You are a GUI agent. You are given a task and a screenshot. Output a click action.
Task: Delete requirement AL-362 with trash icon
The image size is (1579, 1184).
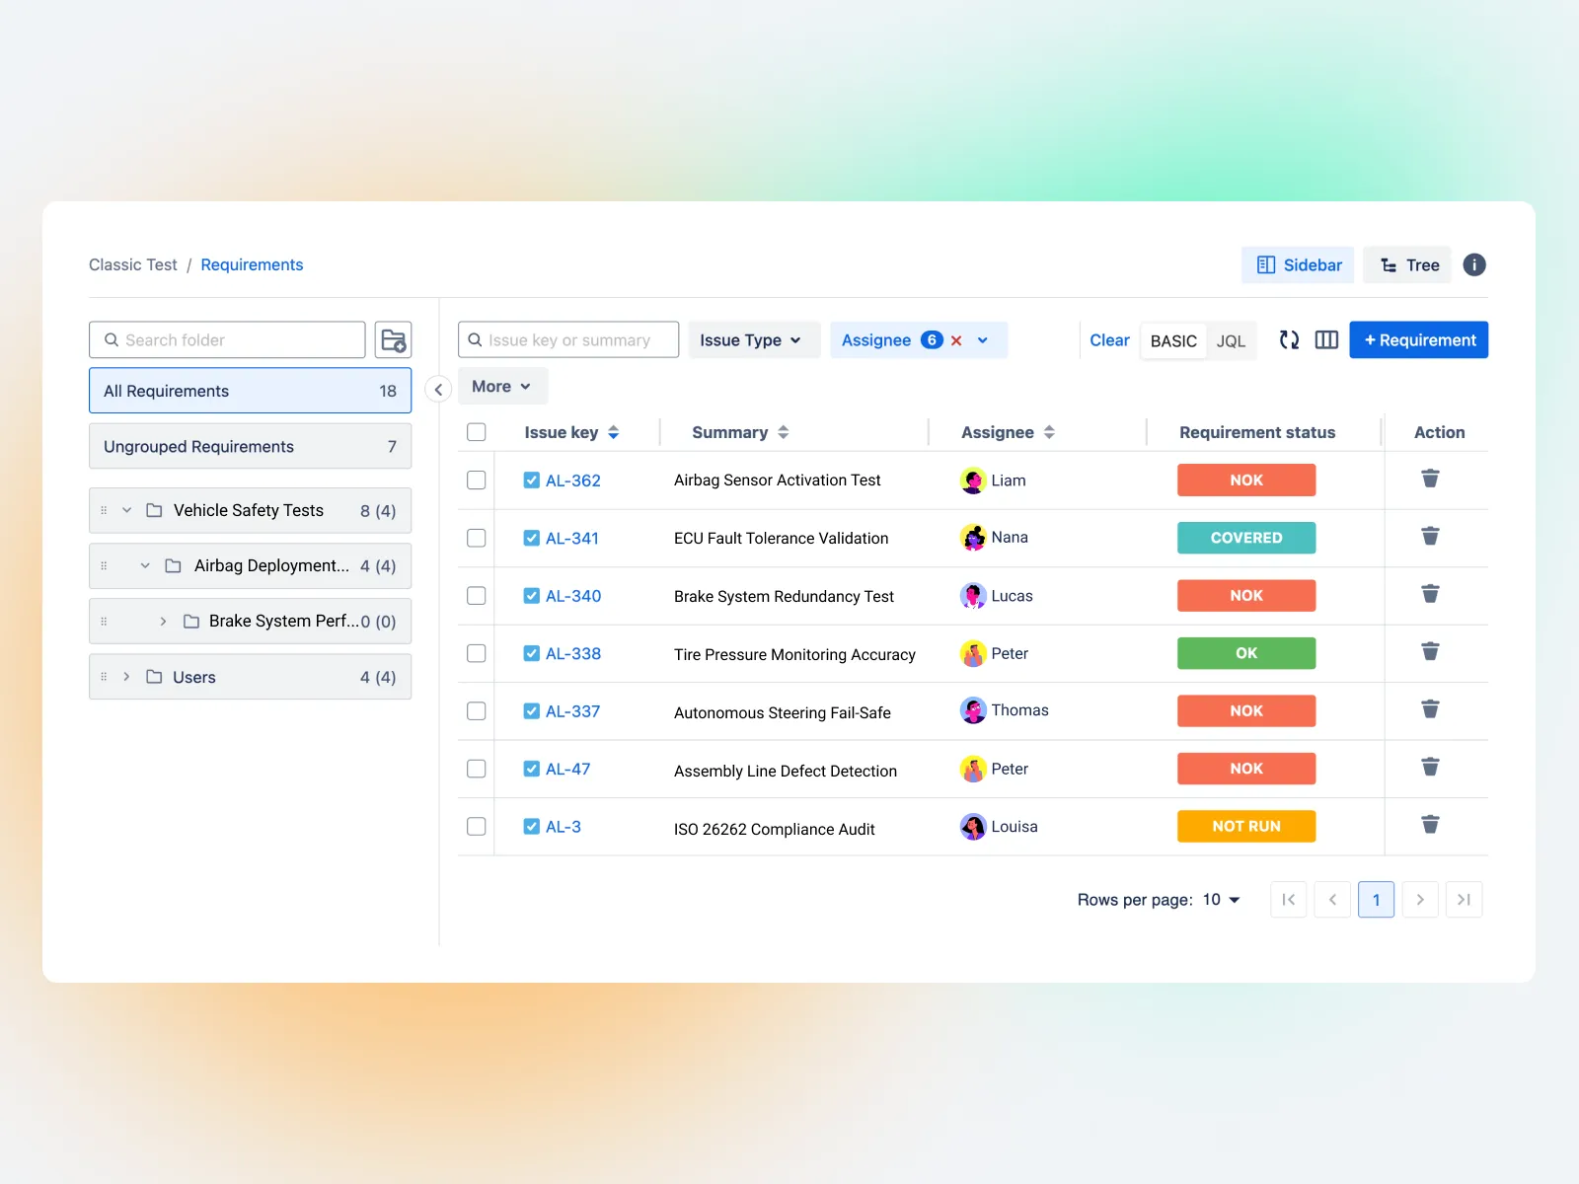pyautogui.click(x=1430, y=480)
